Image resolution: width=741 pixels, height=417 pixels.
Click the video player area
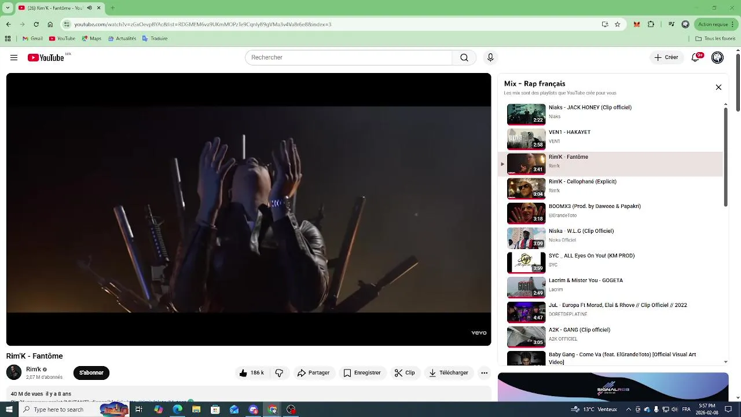tap(248, 209)
